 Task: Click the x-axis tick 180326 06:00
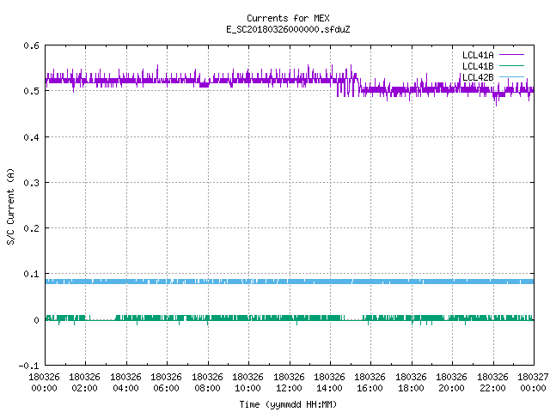[x=166, y=383]
